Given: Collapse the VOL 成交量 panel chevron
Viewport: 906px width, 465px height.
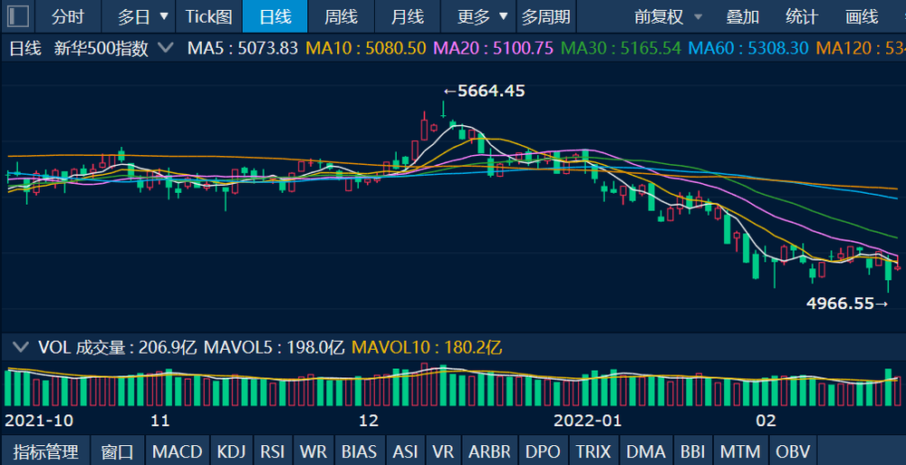Looking at the screenshot, I should point(20,347).
